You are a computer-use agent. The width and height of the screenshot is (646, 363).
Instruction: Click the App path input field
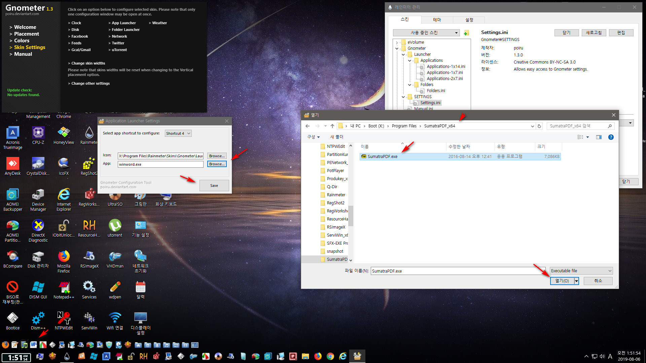160,164
